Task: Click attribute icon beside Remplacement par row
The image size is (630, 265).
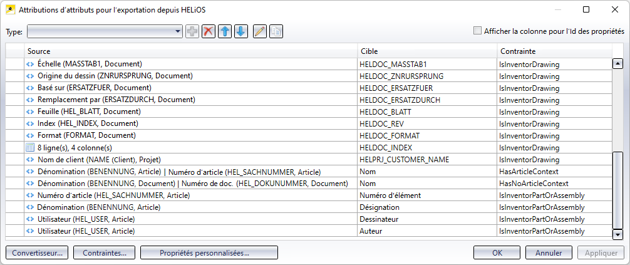Action: 30,100
